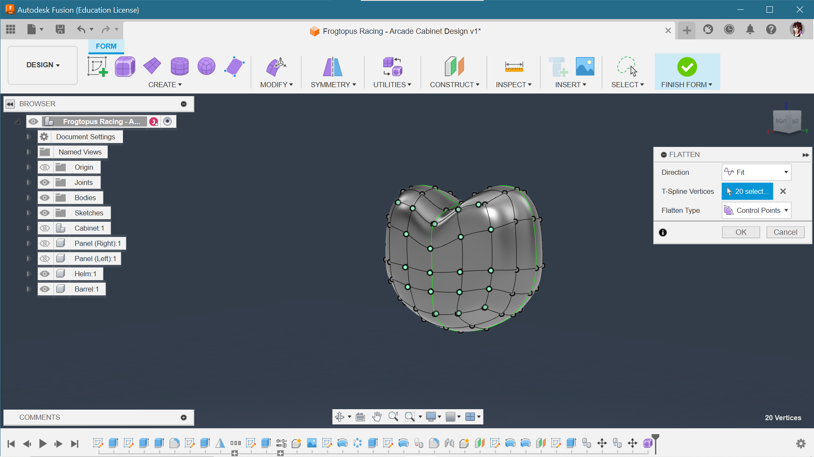
Task: Toggle visibility of Joints folder
Action: [x=45, y=182]
